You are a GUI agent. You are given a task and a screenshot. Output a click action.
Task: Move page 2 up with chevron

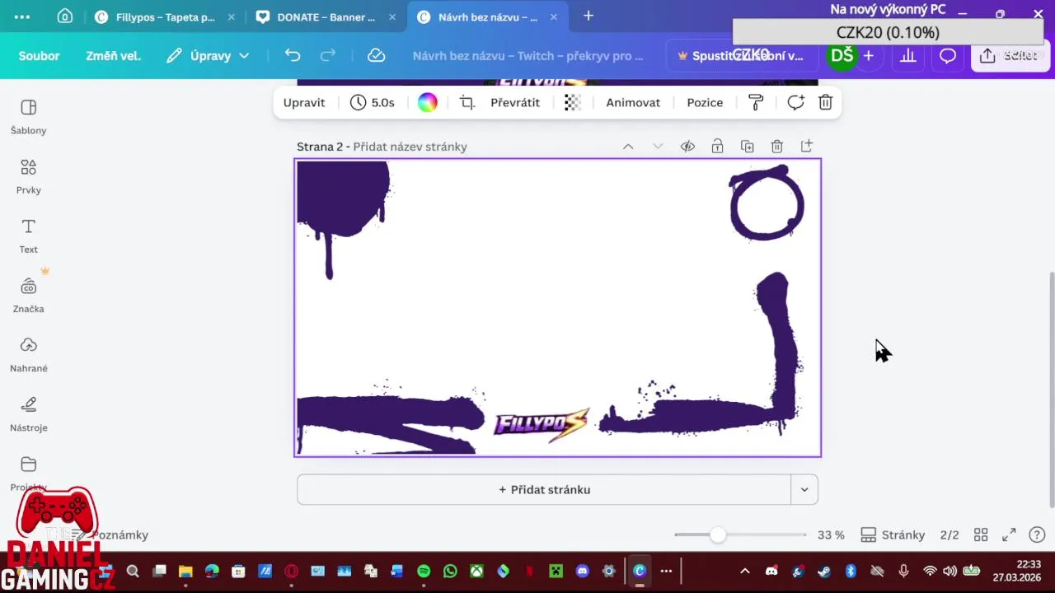[628, 147]
